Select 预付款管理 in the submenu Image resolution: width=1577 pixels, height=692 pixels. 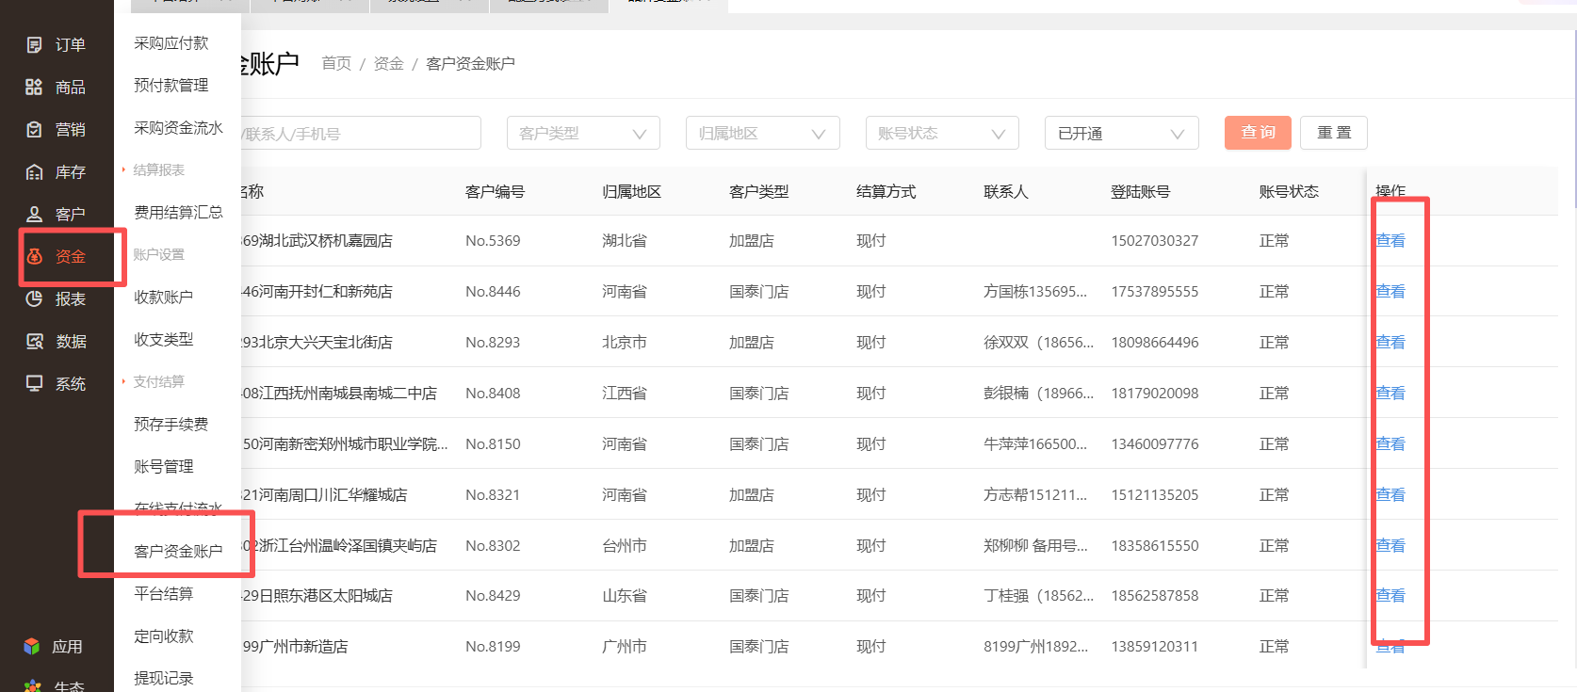click(171, 85)
